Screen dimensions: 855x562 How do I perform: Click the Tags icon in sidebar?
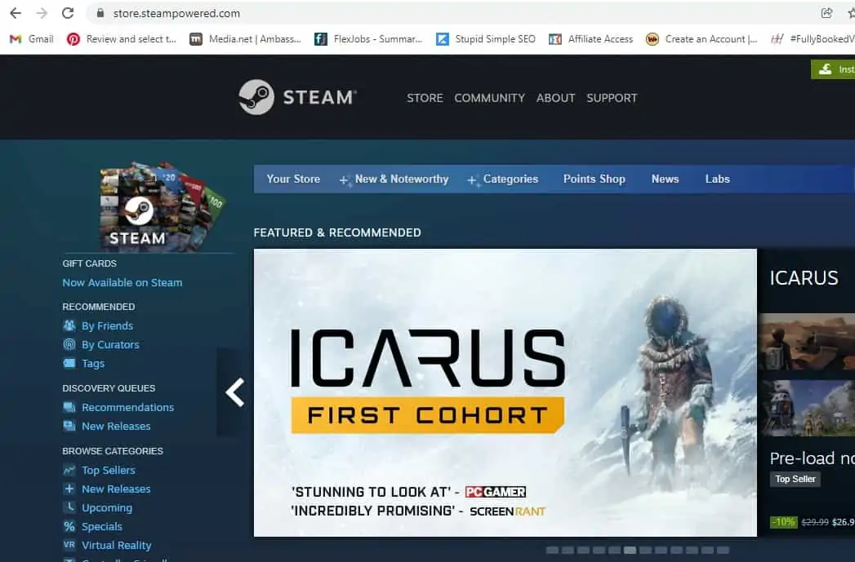[69, 363]
